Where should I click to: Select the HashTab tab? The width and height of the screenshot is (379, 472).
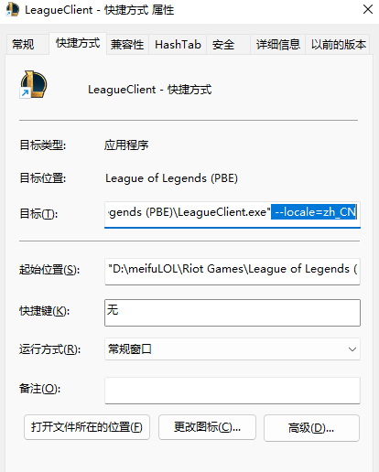178,45
